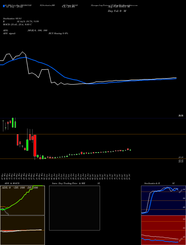Click the peak of the white price line
This screenshot has height=245, width=186.
23,52
